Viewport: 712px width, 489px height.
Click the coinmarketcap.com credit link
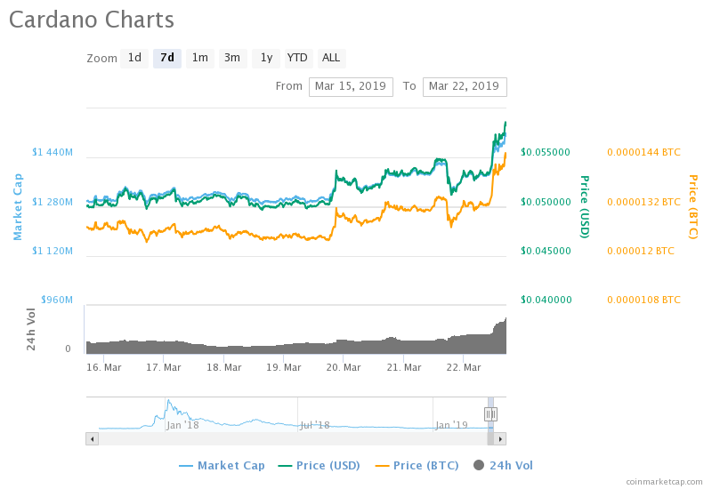click(x=664, y=481)
